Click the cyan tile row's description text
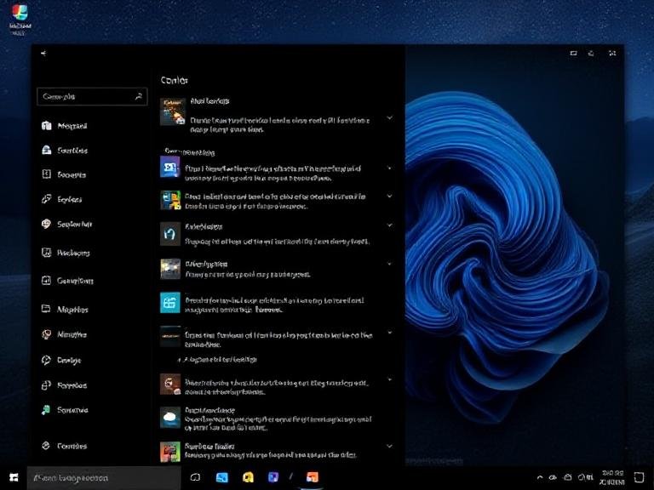Viewport: 654px width, 490px height. pyautogui.click(x=274, y=305)
